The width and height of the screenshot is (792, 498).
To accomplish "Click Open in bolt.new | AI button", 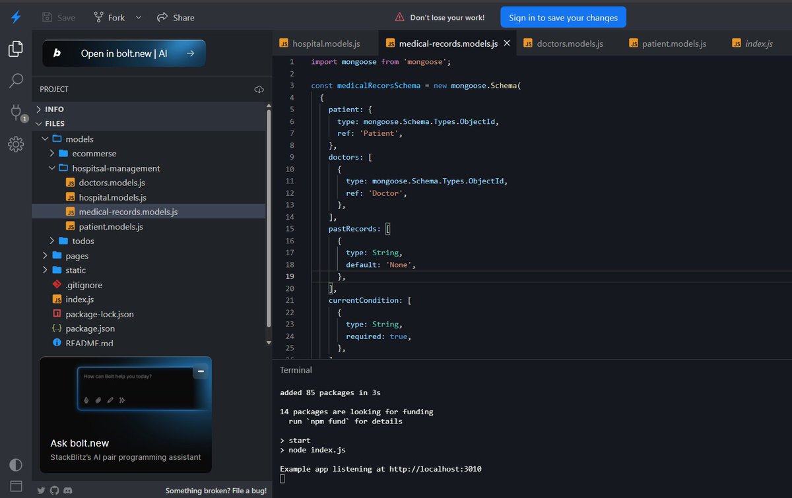I will (x=124, y=53).
